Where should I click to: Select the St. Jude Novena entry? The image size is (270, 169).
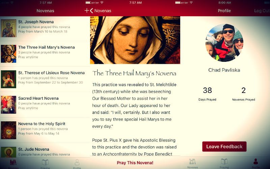pyautogui.click(x=45, y=151)
